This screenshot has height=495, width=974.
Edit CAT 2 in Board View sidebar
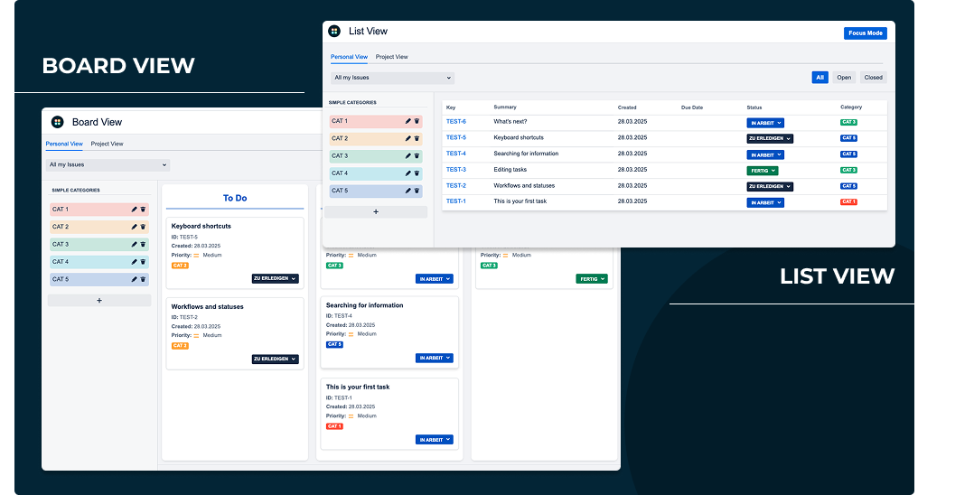tap(134, 227)
